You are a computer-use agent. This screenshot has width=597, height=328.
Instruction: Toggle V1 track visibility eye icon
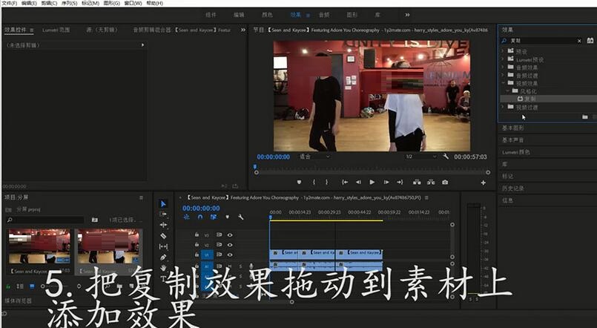(x=230, y=255)
